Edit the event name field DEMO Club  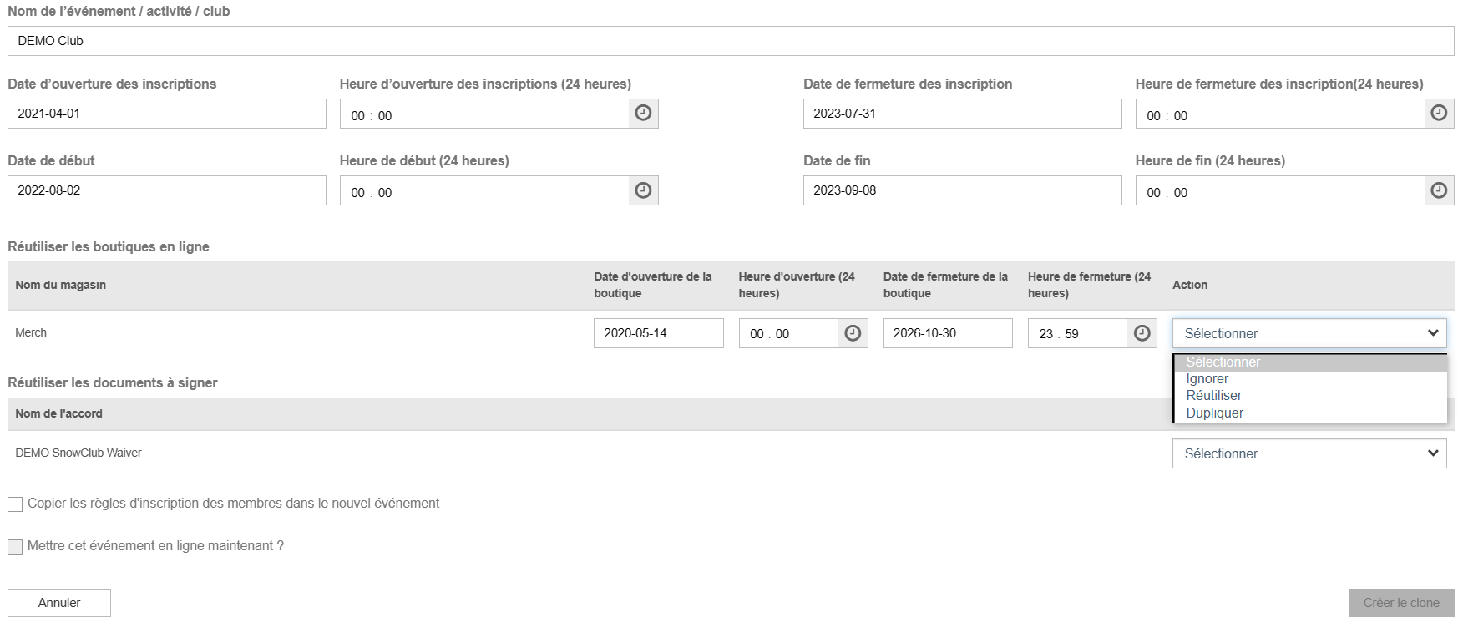coord(730,41)
